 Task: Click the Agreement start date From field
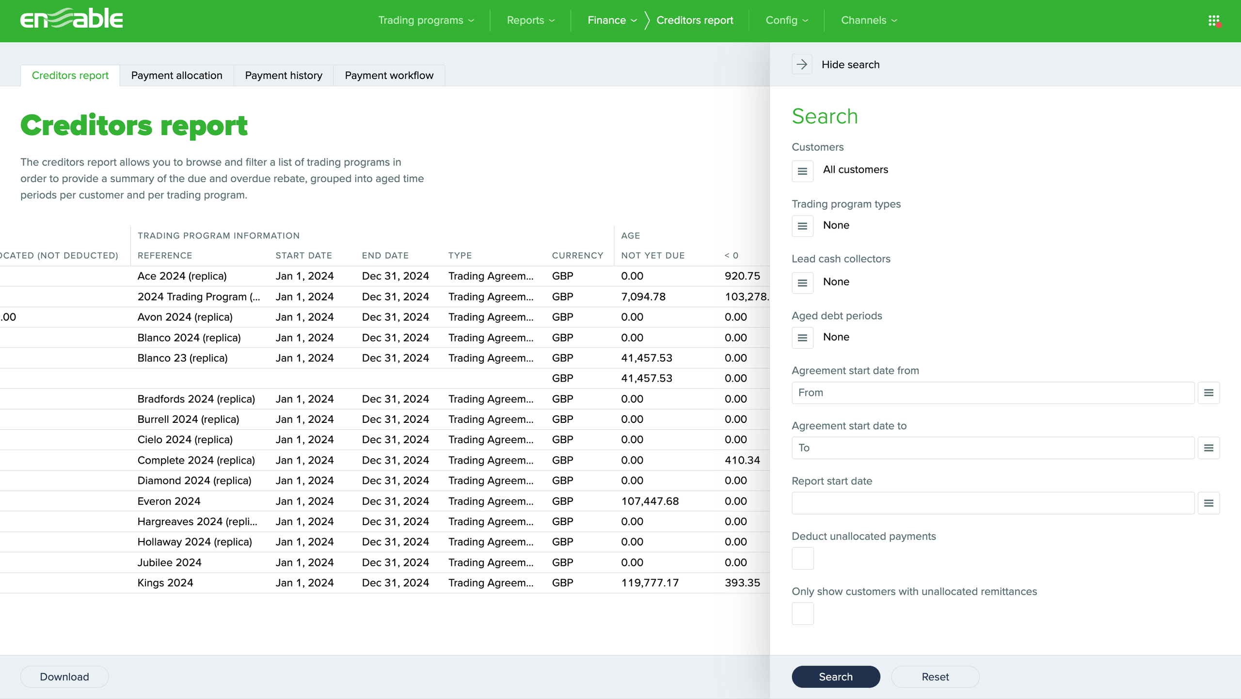click(993, 393)
